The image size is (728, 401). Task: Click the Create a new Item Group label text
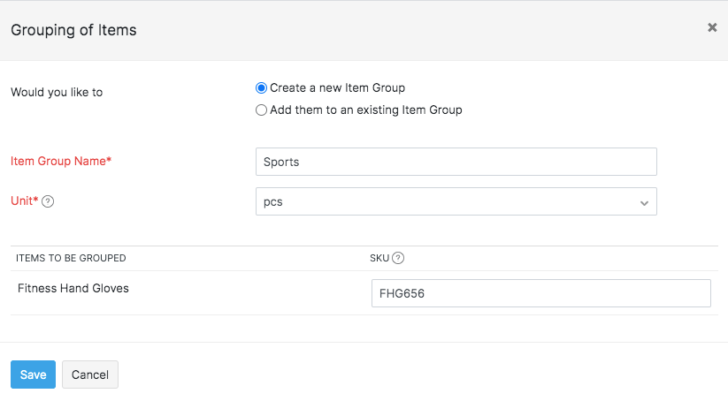point(337,88)
